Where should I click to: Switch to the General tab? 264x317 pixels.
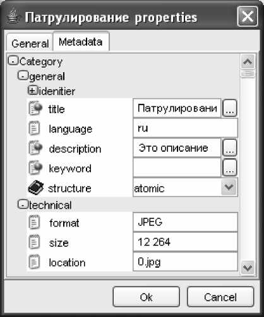[x=30, y=43]
